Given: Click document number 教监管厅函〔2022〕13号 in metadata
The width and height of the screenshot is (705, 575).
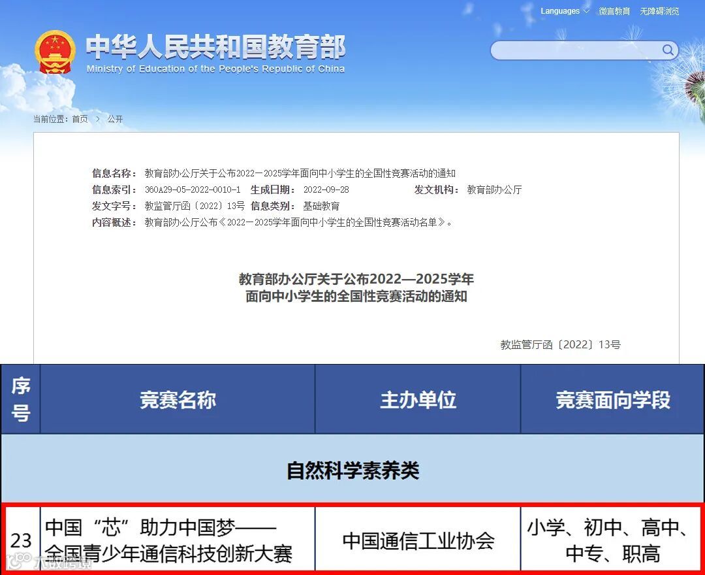Looking at the screenshot, I should point(195,206).
